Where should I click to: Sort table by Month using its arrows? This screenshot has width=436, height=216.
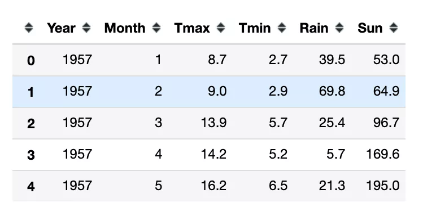click(x=156, y=28)
